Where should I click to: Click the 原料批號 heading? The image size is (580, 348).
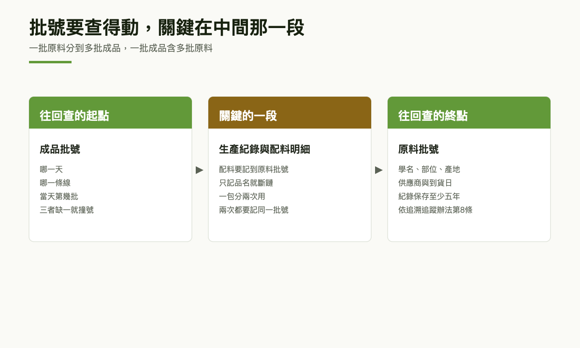coord(419,149)
